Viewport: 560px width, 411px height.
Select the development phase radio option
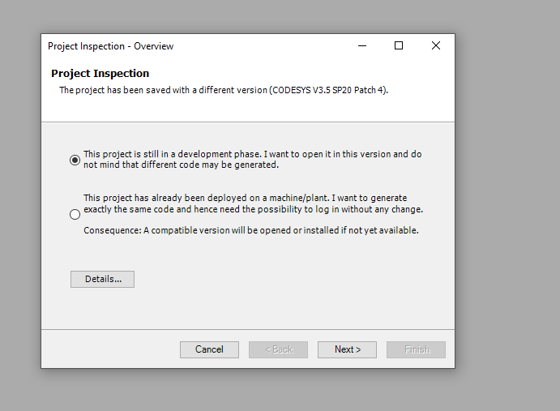pyautogui.click(x=75, y=160)
